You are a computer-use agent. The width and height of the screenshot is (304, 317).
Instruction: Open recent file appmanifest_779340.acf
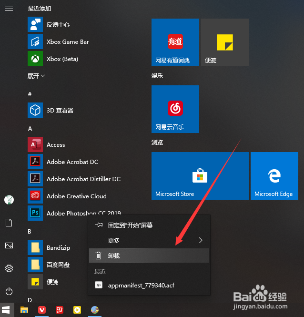pyautogui.click(x=149, y=285)
